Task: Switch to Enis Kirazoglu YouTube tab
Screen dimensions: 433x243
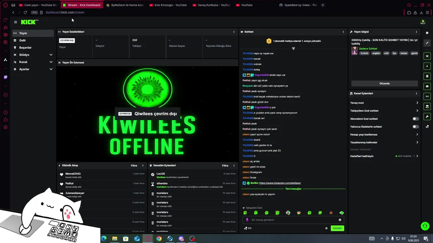Action: pos(168,5)
